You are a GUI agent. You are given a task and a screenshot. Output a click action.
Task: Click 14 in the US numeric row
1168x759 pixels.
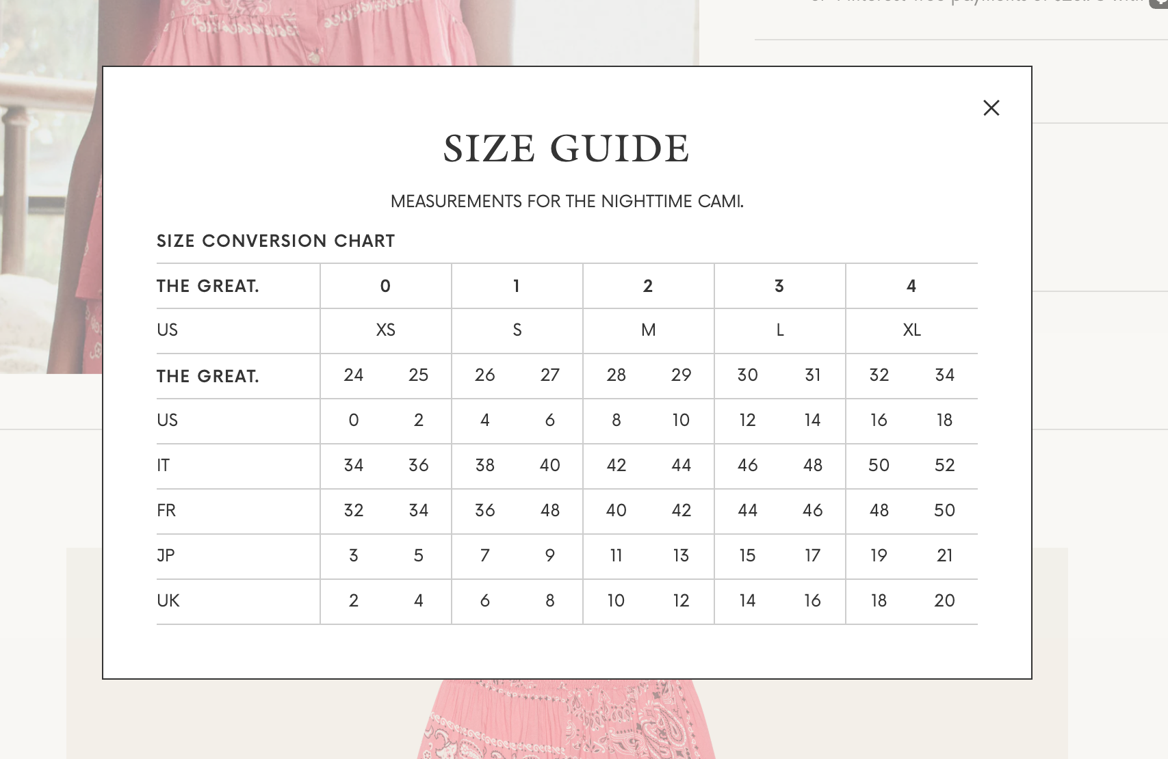[x=812, y=420]
